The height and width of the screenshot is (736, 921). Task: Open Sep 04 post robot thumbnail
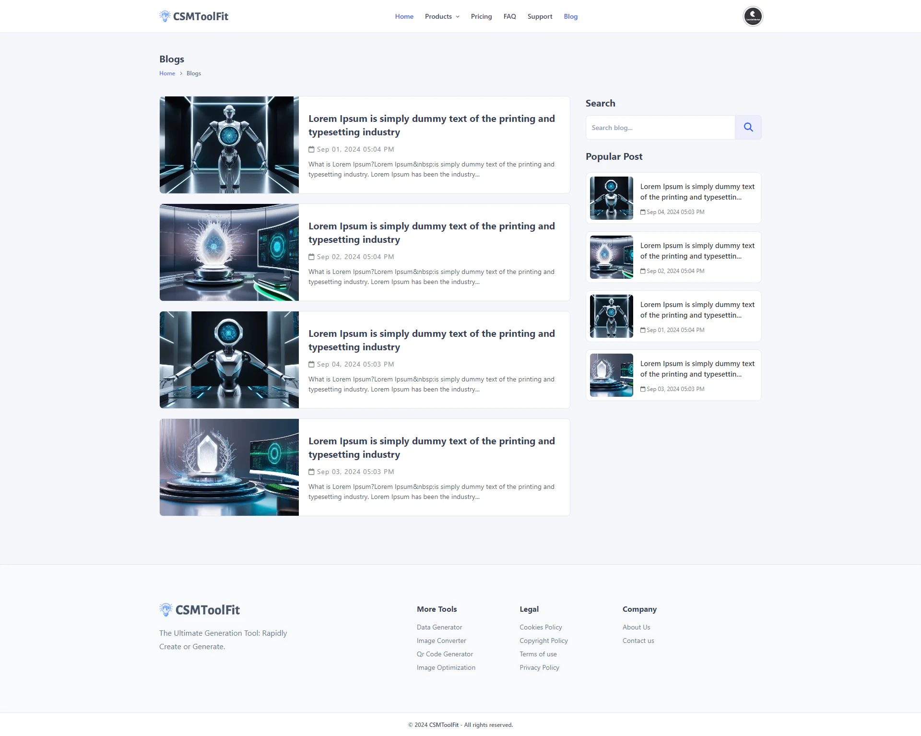pyautogui.click(x=229, y=360)
